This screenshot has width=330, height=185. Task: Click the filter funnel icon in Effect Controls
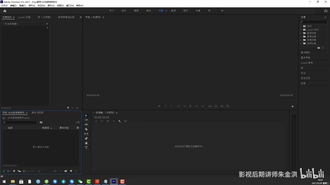(68, 108)
